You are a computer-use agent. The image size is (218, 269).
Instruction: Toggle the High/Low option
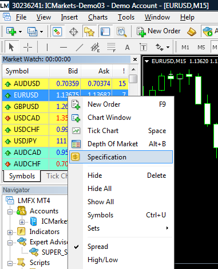[x=121, y=260]
